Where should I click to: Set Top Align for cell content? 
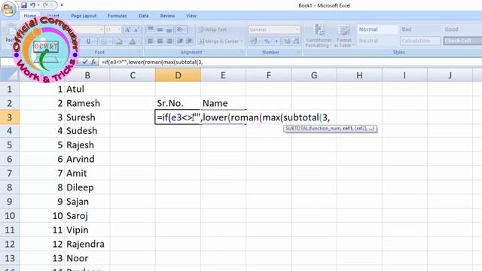click(151, 29)
